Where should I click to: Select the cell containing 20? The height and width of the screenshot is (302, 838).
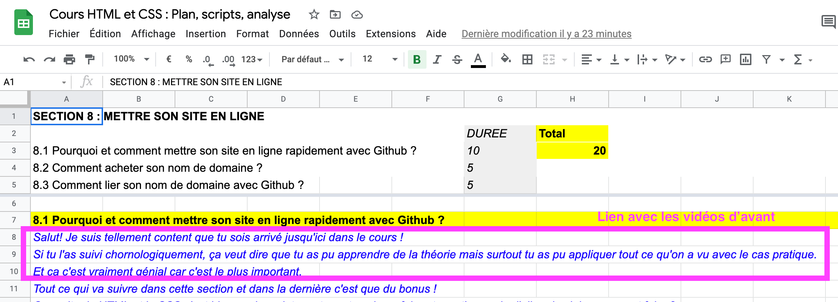(x=573, y=151)
